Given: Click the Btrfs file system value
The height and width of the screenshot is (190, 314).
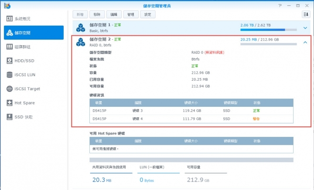Looking at the screenshot, I should 195,59.
